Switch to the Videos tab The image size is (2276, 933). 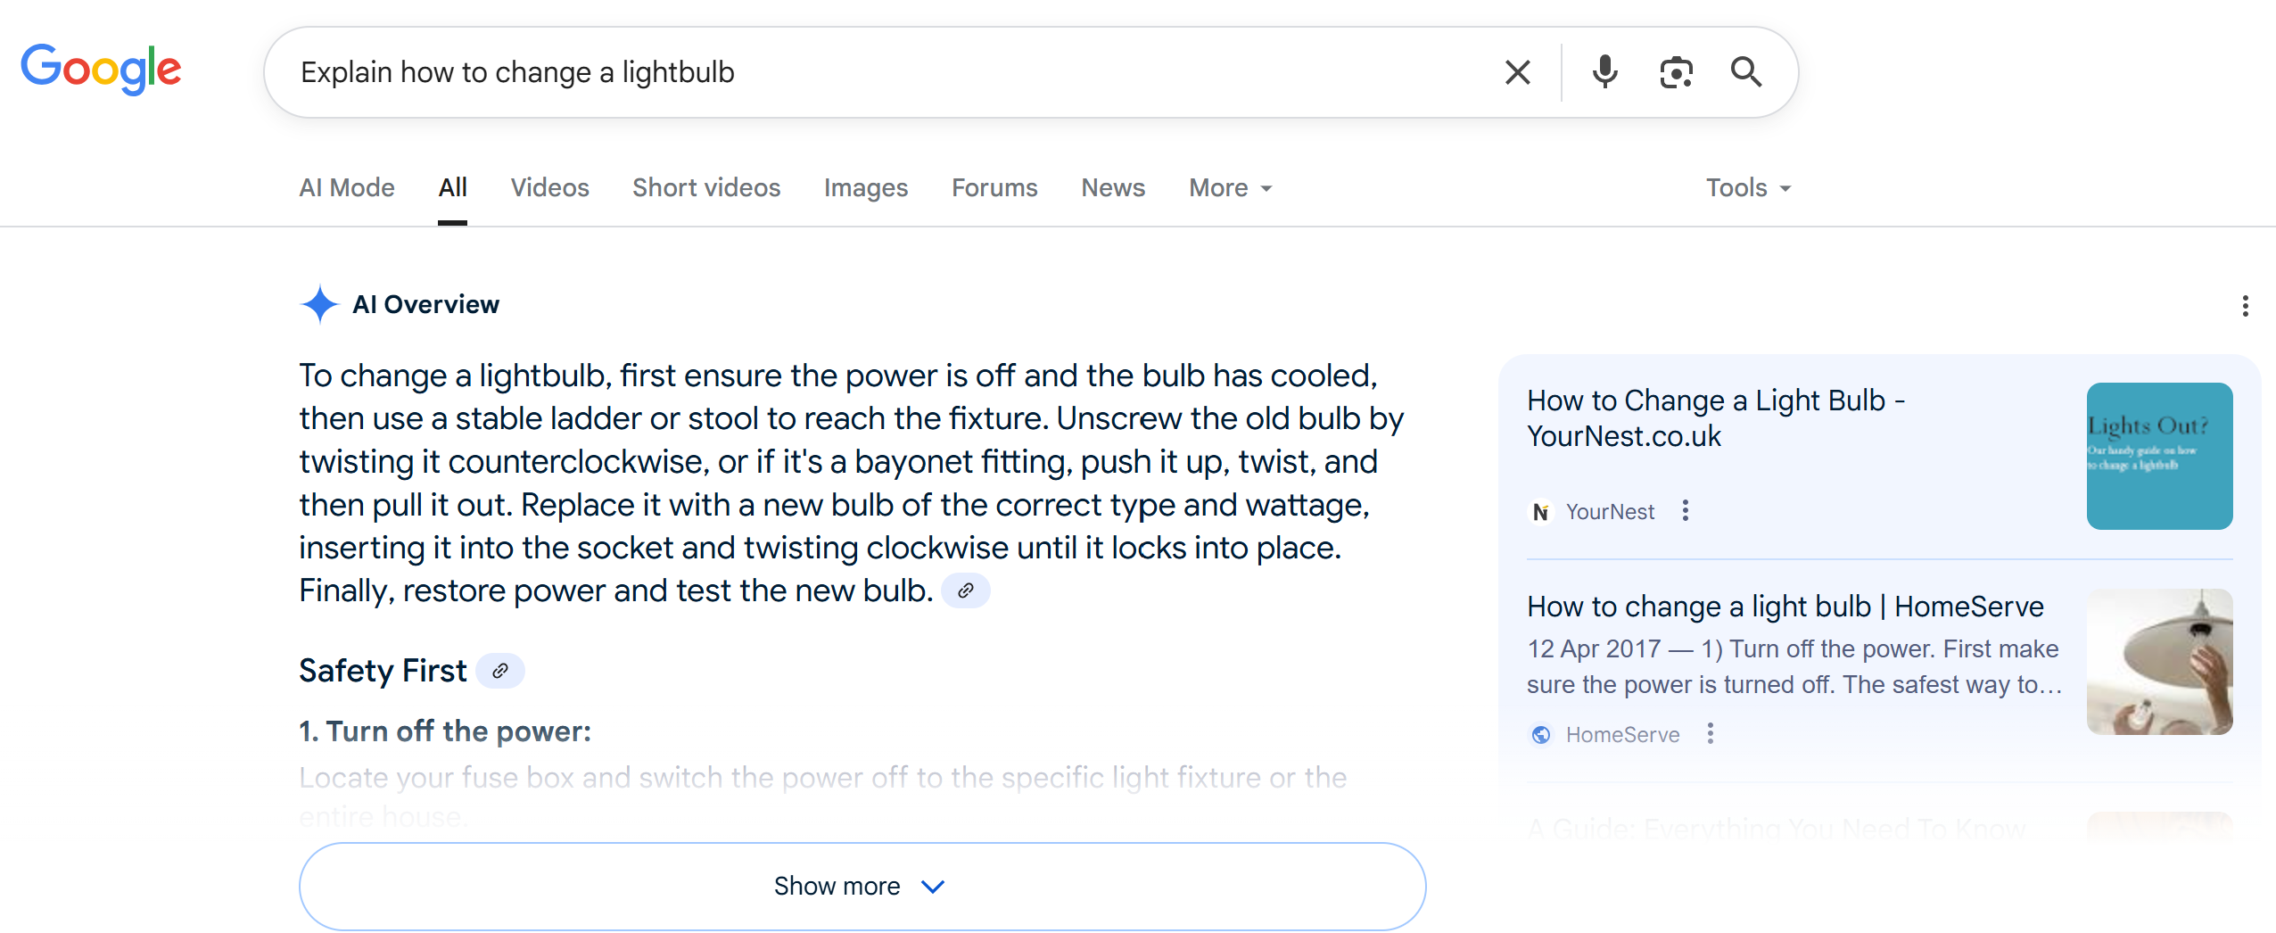(x=549, y=187)
